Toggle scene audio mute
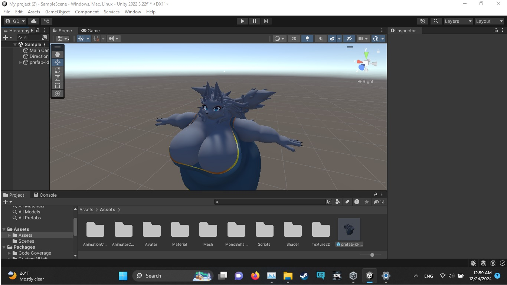The image size is (507, 285). pos(320,39)
